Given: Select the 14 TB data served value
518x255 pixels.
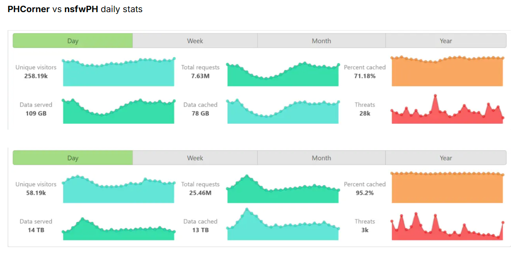Looking at the screenshot, I should point(36,230).
